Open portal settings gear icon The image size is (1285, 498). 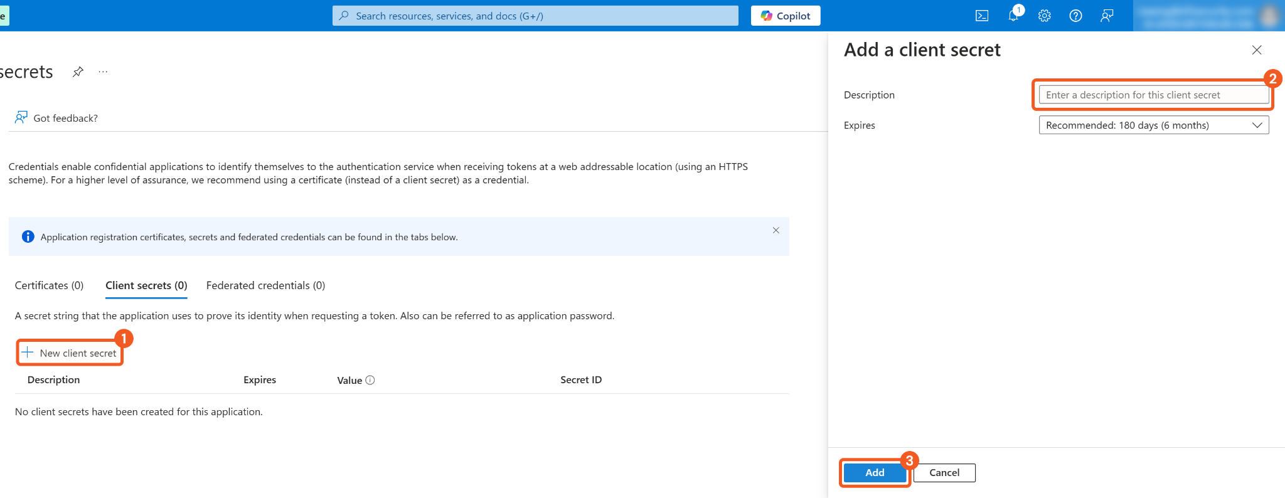(1044, 16)
